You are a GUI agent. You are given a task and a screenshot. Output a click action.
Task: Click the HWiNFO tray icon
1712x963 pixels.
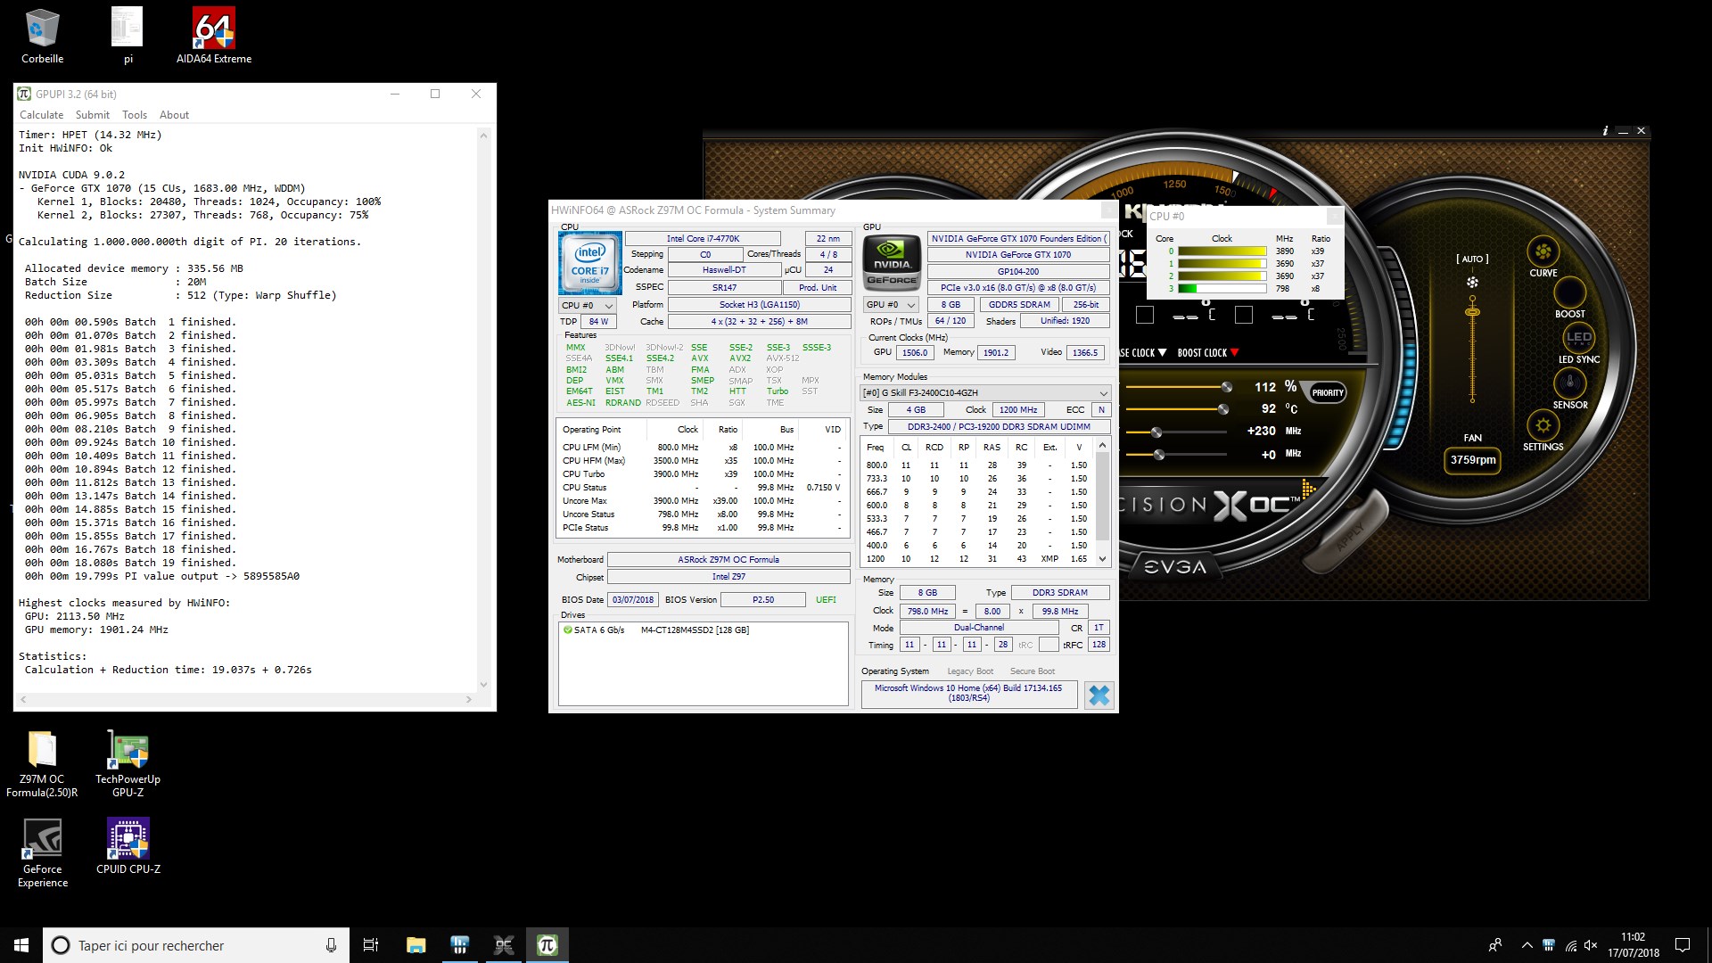(x=1549, y=945)
